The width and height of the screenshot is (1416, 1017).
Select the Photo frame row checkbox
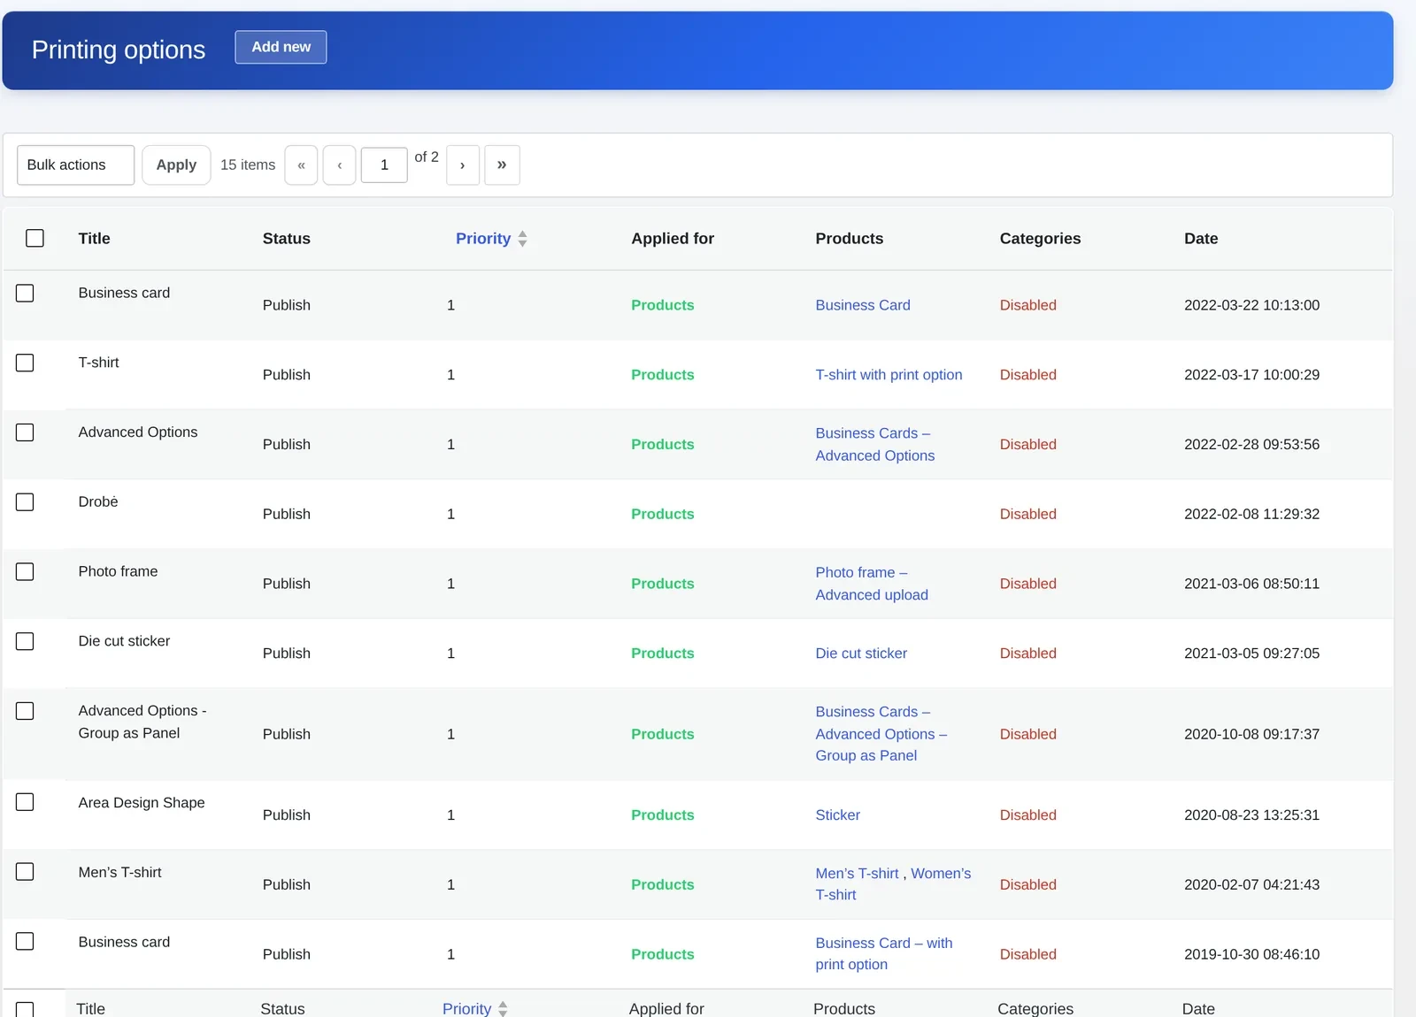[25, 571]
